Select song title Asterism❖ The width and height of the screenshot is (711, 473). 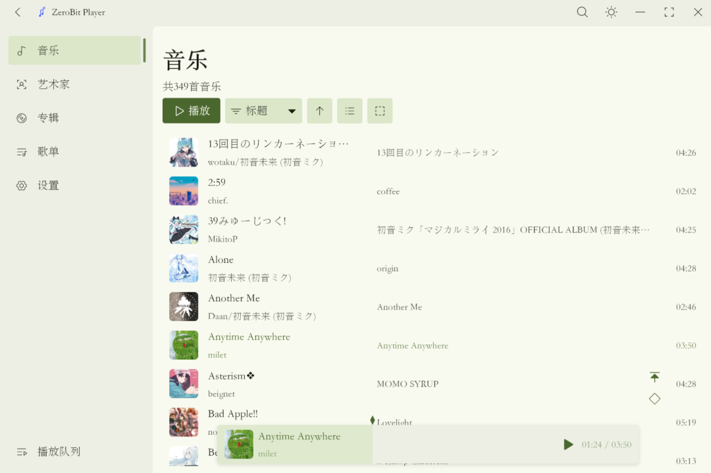click(231, 376)
